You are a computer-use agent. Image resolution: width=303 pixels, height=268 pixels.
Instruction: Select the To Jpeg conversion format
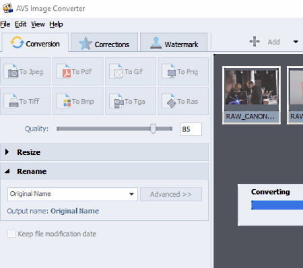point(25,71)
